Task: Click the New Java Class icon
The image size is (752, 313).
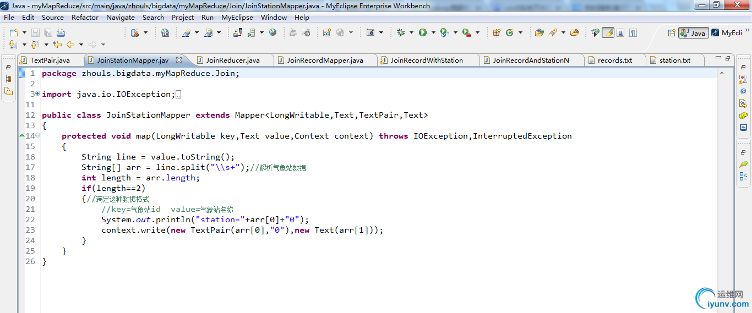Action: [510, 32]
